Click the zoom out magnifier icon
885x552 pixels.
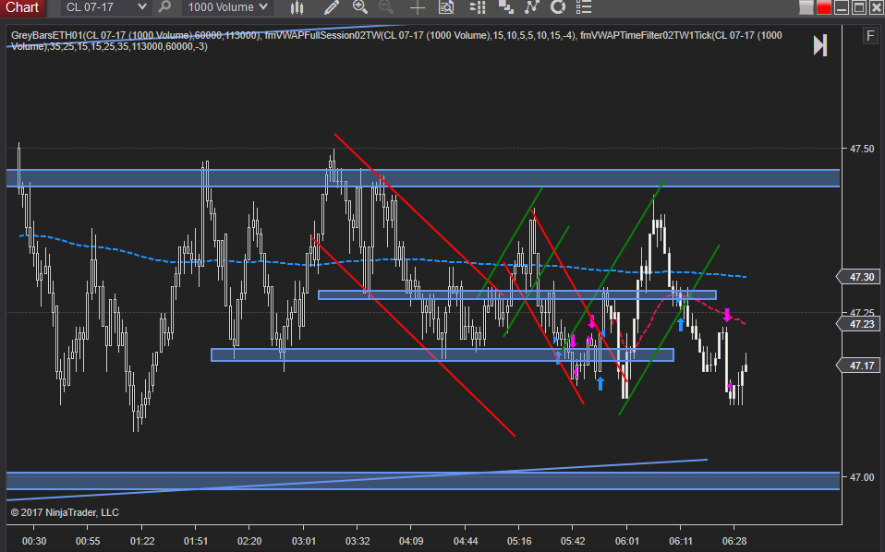click(386, 7)
